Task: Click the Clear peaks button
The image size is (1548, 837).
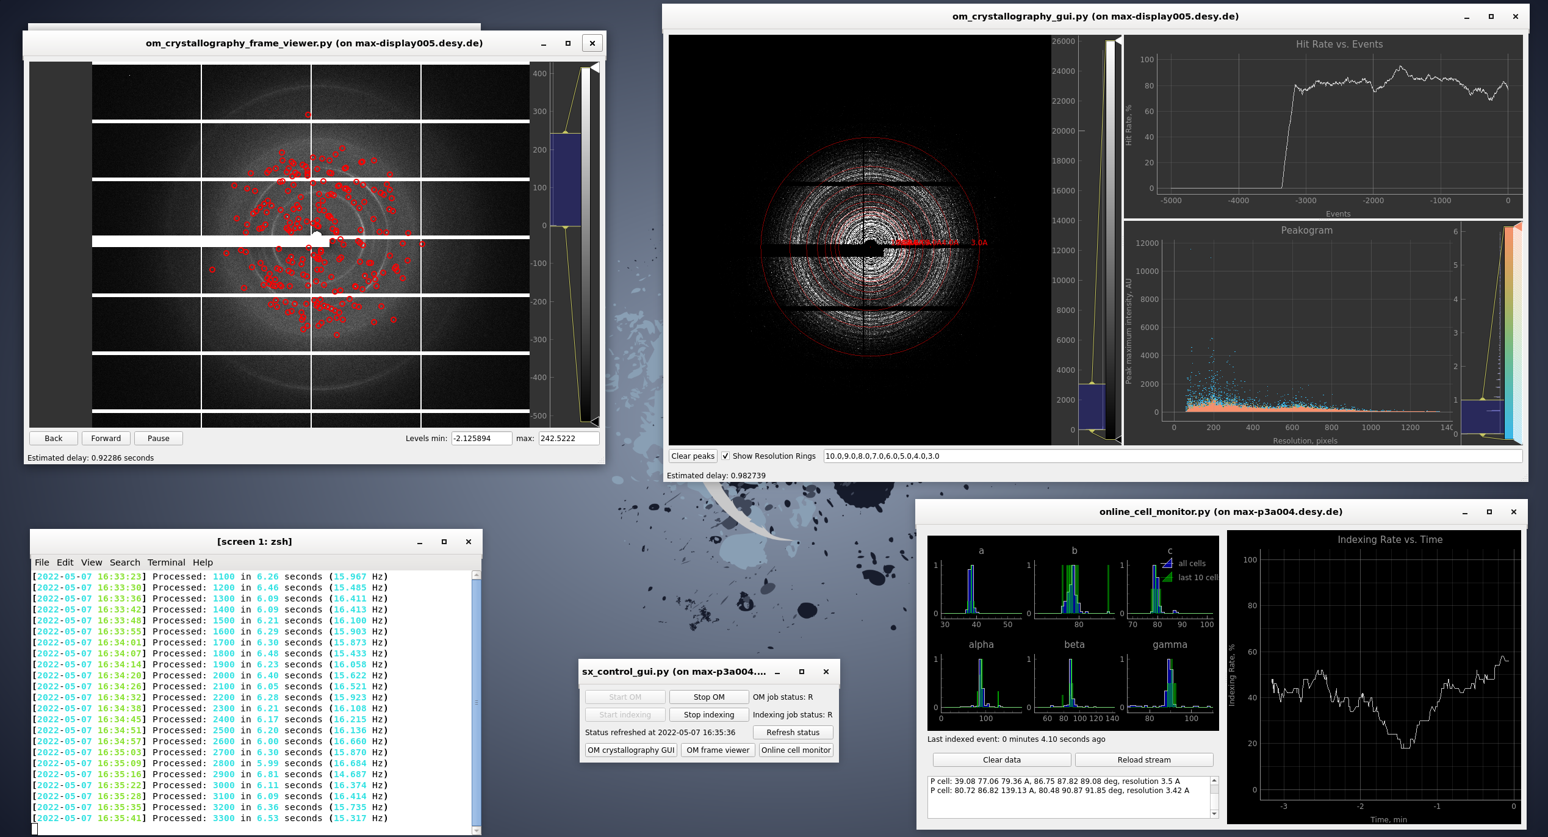Action: click(693, 456)
